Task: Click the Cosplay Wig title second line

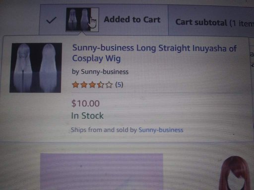Action: [x=96, y=58]
